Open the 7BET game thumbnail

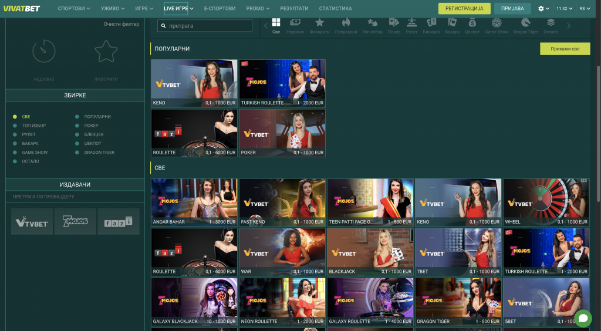coord(458,252)
